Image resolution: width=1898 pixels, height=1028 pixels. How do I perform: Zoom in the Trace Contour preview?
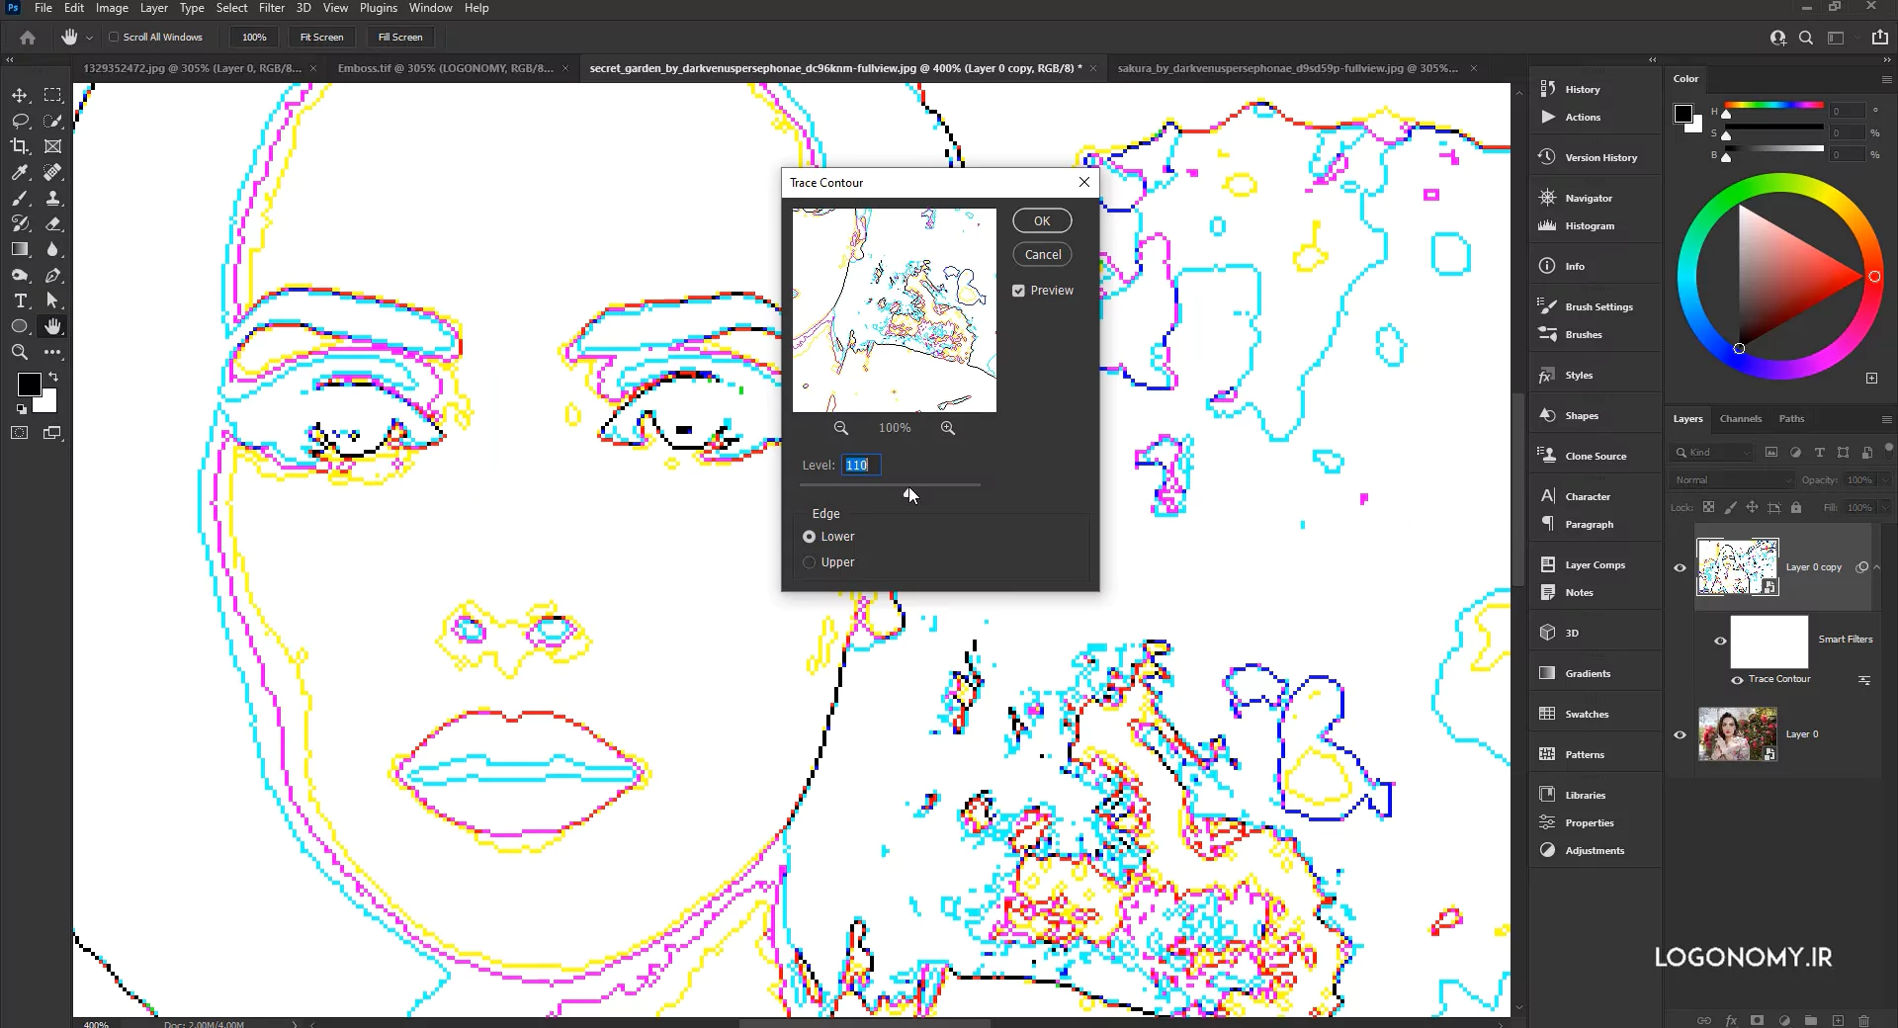click(x=948, y=428)
